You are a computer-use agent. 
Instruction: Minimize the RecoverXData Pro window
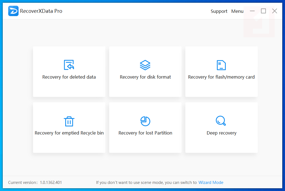tap(252, 11)
